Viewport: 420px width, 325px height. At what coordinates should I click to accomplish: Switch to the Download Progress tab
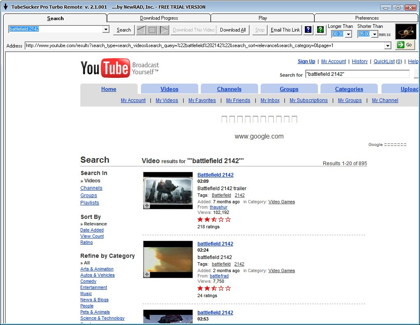coord(159,18)
